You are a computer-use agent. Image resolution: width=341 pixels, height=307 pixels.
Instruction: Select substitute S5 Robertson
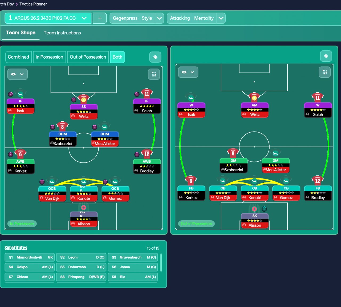(81, 267)
